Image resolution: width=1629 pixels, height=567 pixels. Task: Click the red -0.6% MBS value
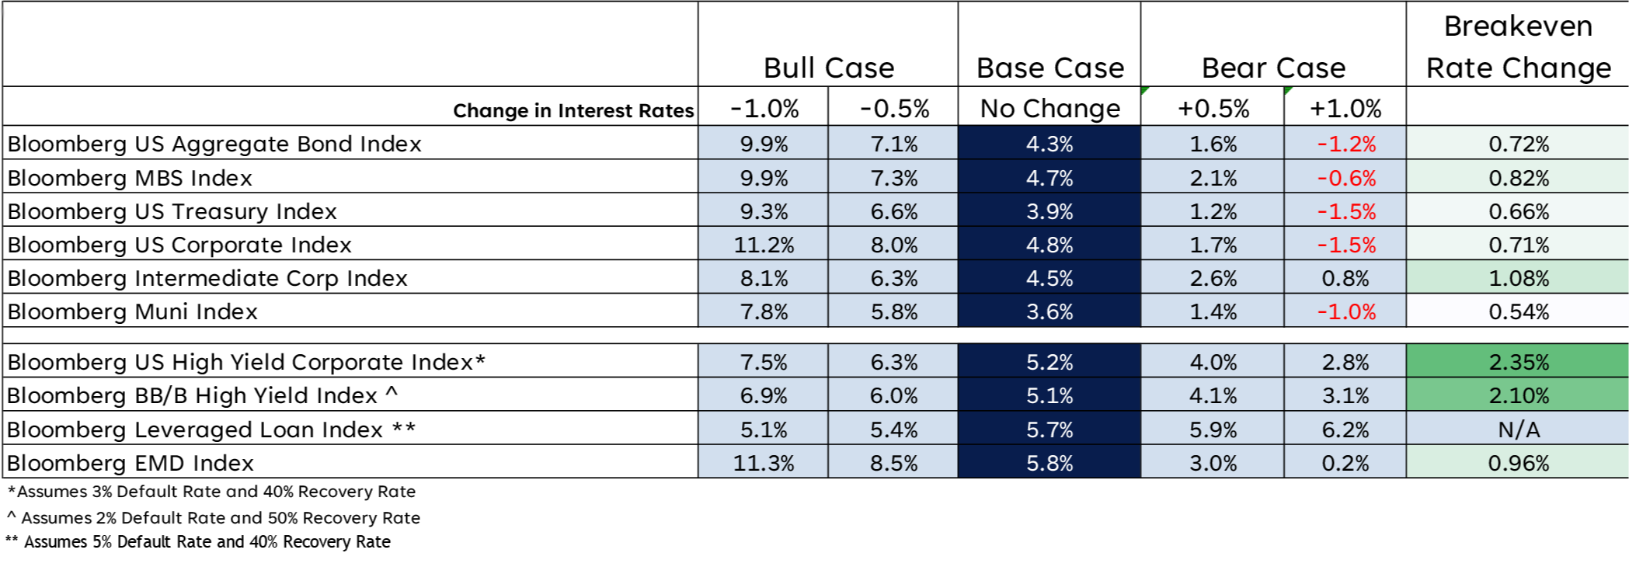(1345, 178)
